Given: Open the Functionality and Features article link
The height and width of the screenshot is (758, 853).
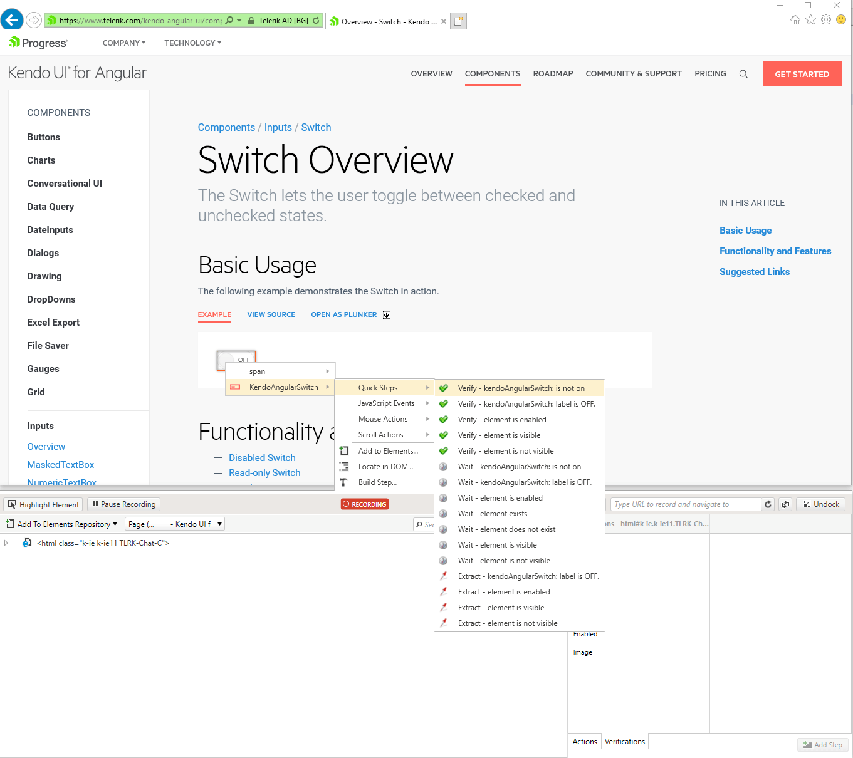Looking at the screenshot, I should coord(775,251).
